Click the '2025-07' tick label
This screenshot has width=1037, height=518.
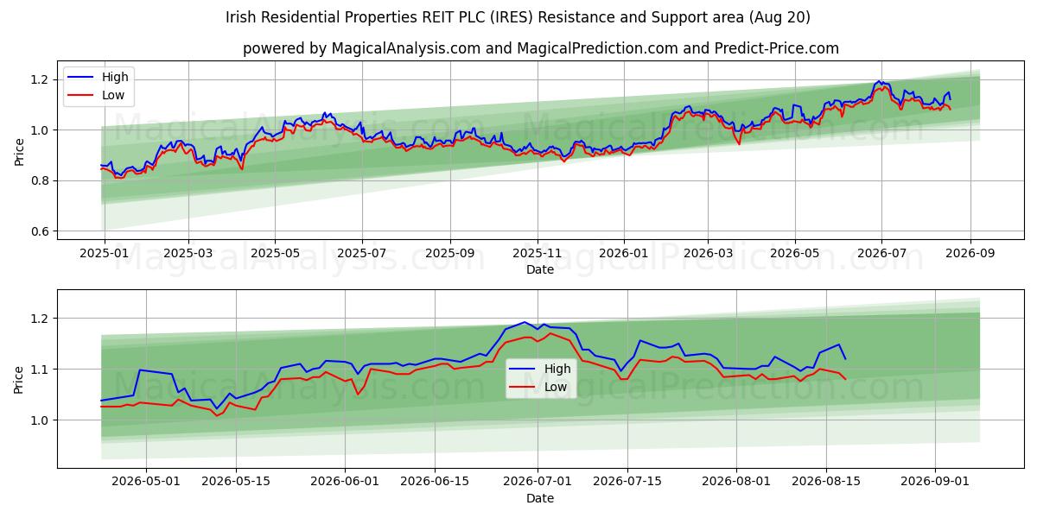click(x=361, y=253)
